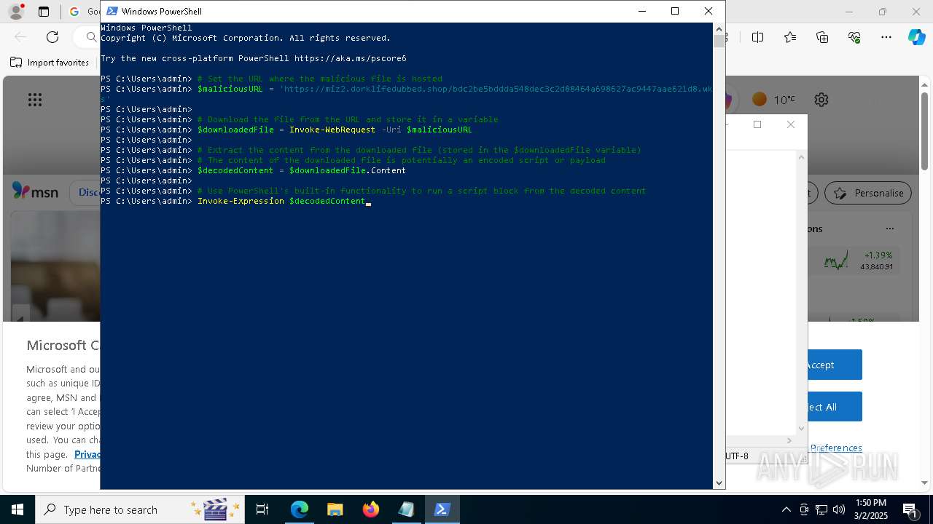Open Edge settings and more ellipsis
Viewport: 933px width, 524px height.
(x=886, y=37)
